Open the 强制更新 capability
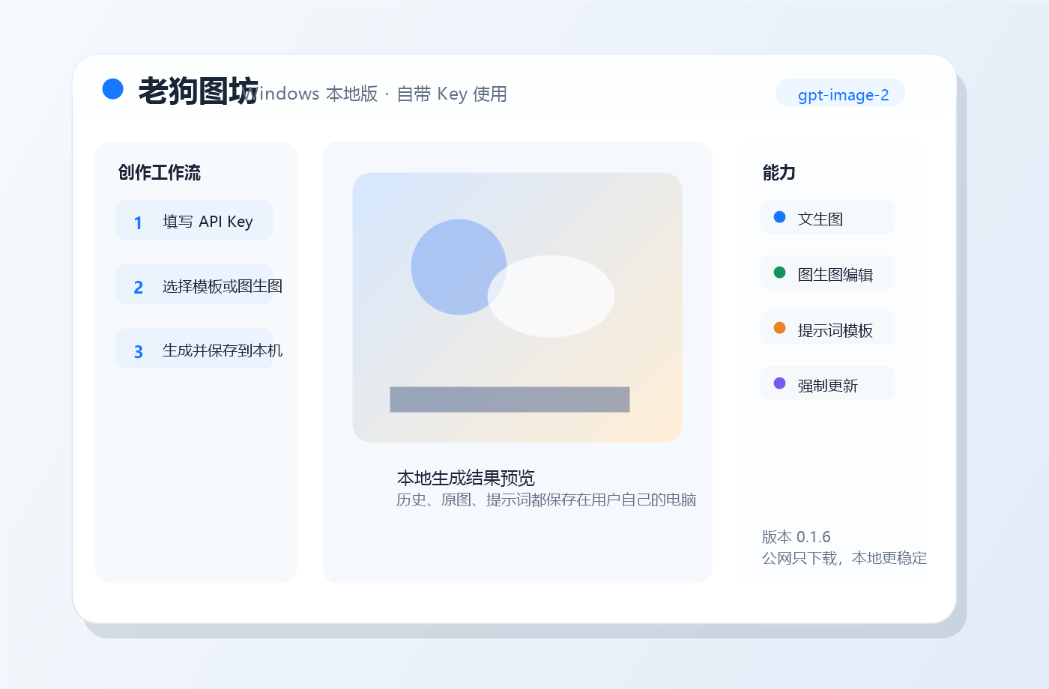The height and width of the screenshot is (689, 1049). coord(827,383)
